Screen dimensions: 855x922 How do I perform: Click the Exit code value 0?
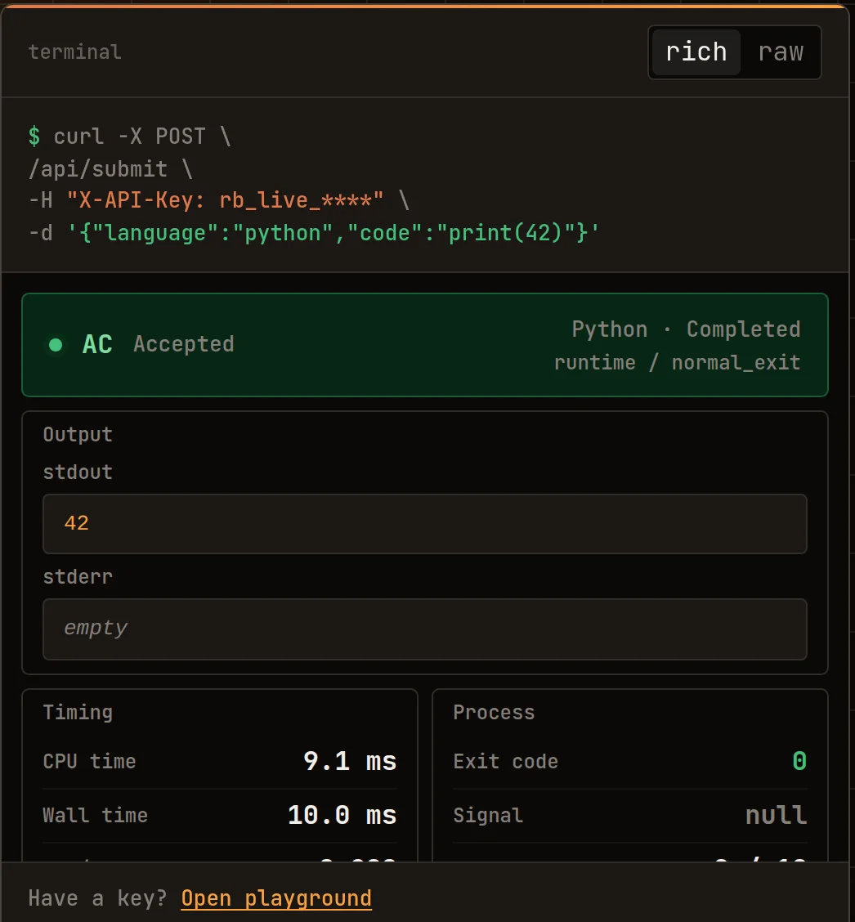[799, 761]
